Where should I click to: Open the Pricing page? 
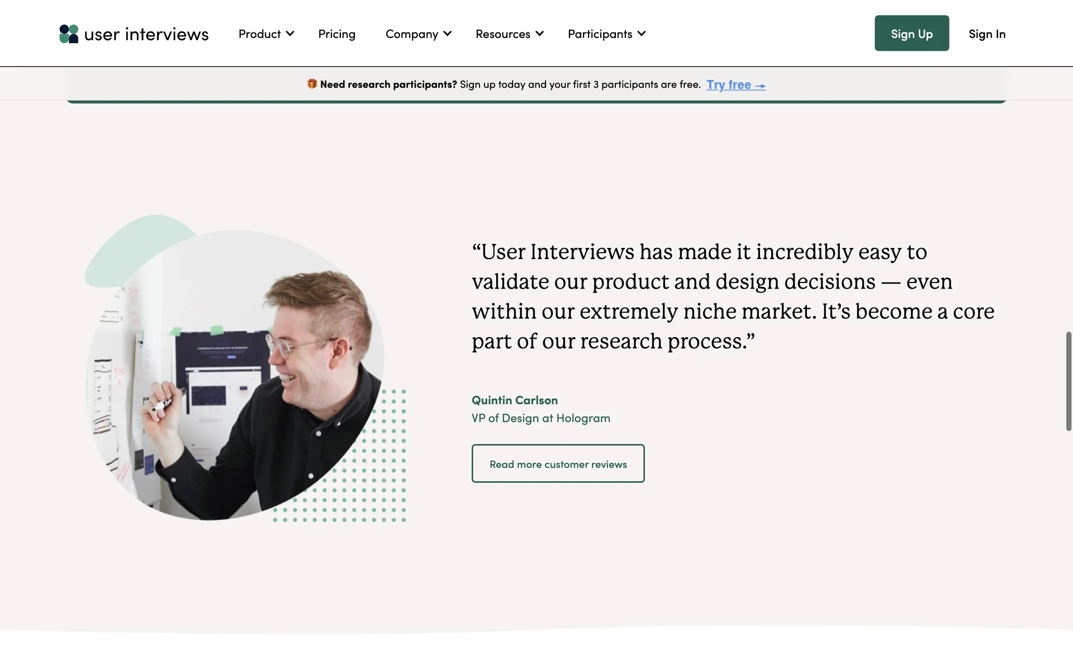(x=336, y=34)
